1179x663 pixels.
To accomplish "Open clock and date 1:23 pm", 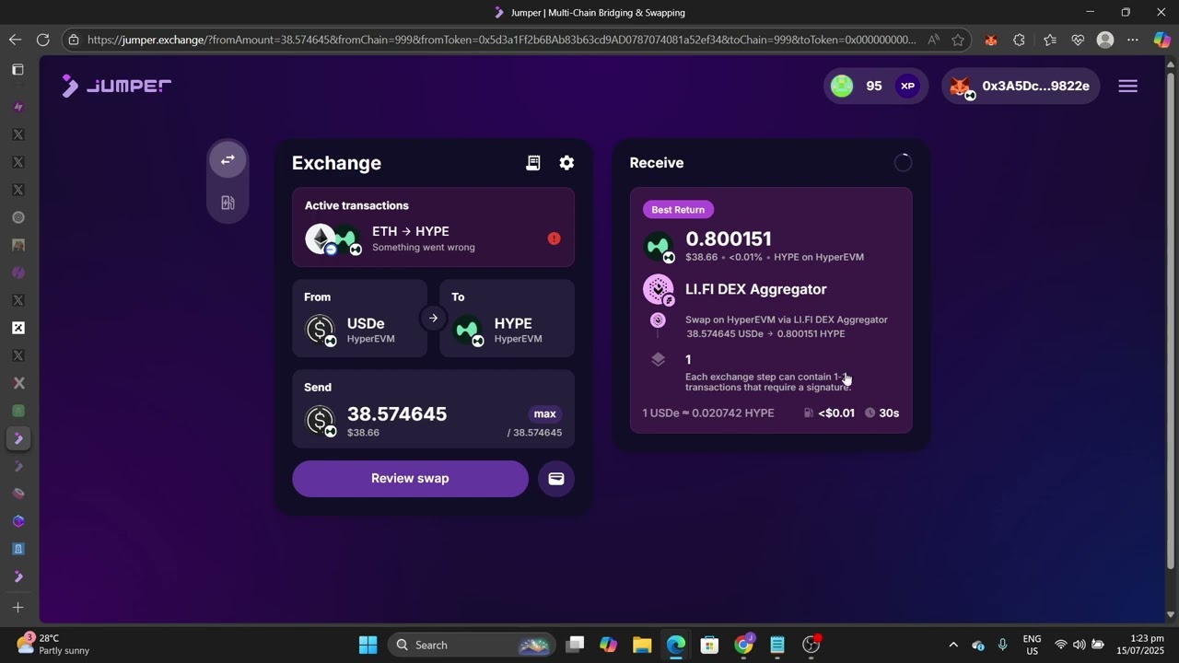I will 1142,645.
